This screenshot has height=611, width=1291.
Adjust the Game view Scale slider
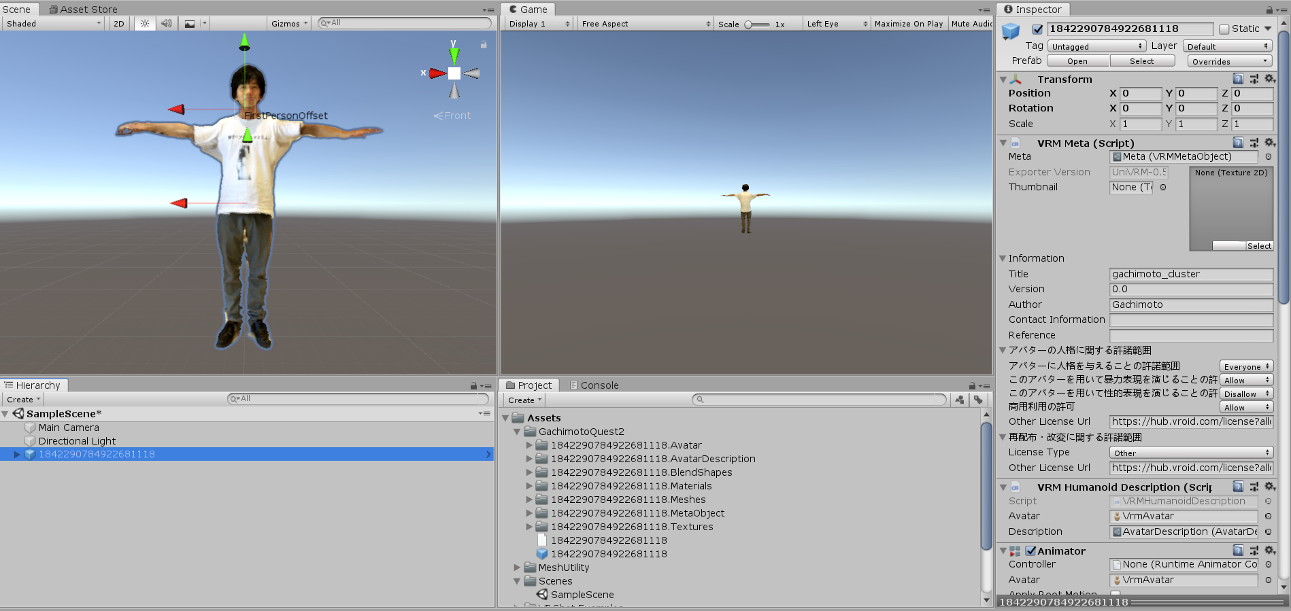tap(757, 24)
